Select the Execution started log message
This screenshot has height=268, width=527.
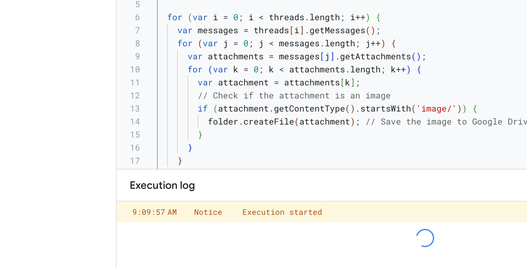pyautogui.click(x=282, y=212)
